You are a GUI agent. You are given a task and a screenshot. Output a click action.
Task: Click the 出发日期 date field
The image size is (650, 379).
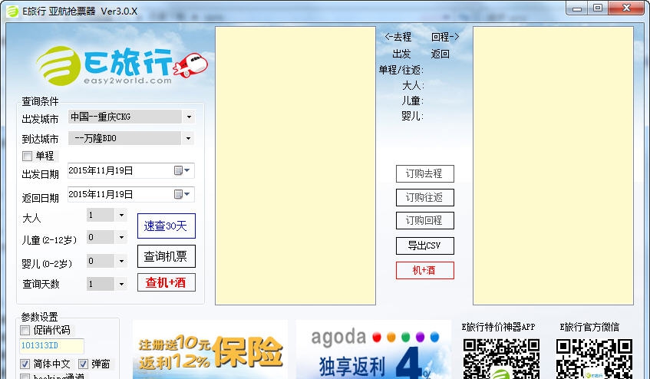pos(131,170)
